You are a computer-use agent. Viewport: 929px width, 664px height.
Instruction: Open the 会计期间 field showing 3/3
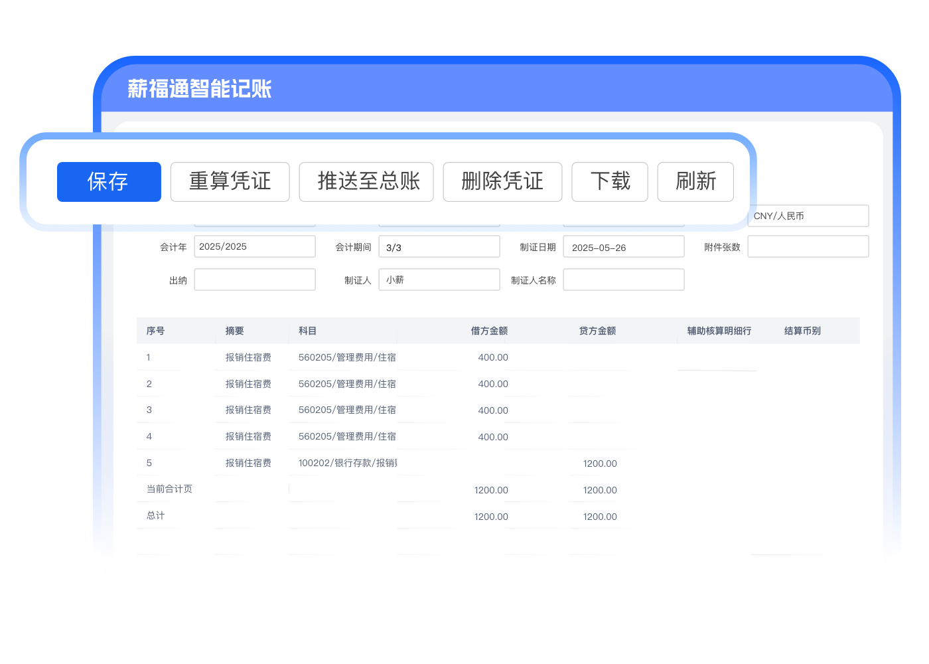[439, 247]
